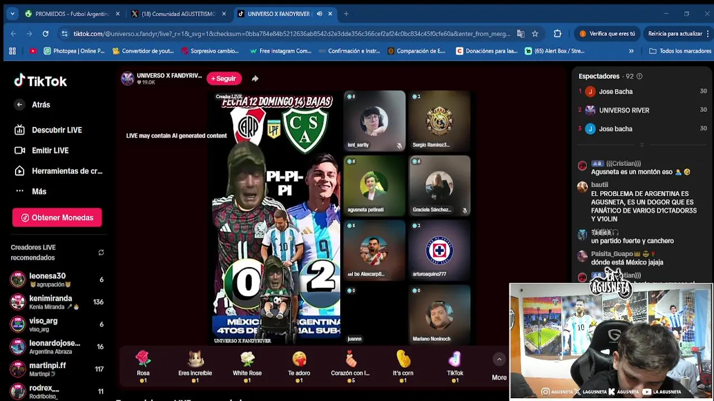Open Convertidor de youtube bookmark
The width and height of the screenshot is (714, 401).
[143, 51]
